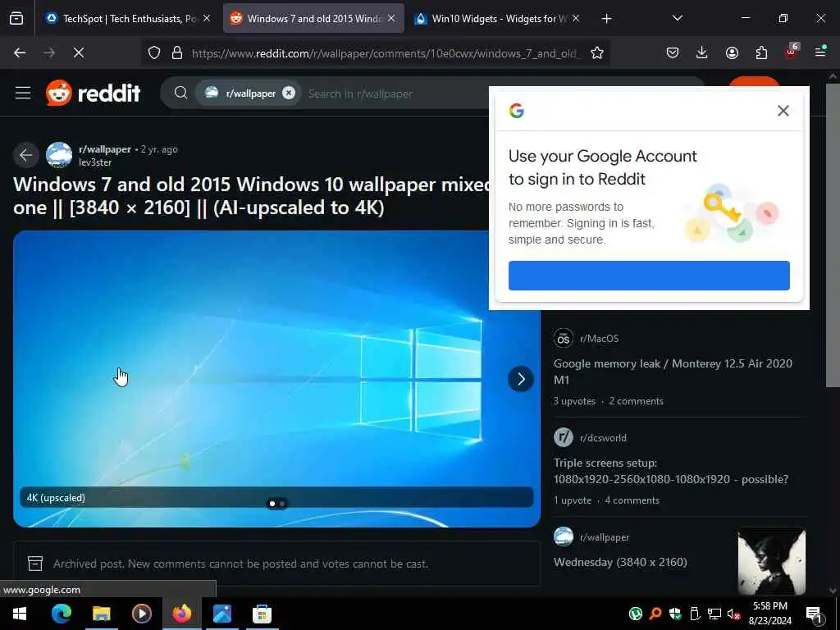Open Firefox downloads panel
This screenshot has width=840, height=630.
click(702, 52)
